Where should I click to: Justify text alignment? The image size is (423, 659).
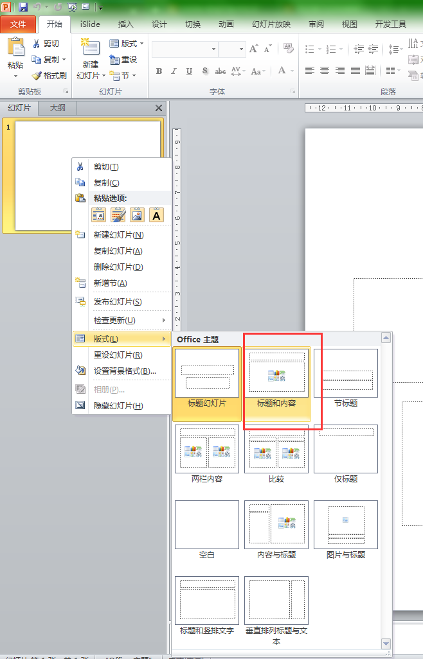[x=355, y=71]
